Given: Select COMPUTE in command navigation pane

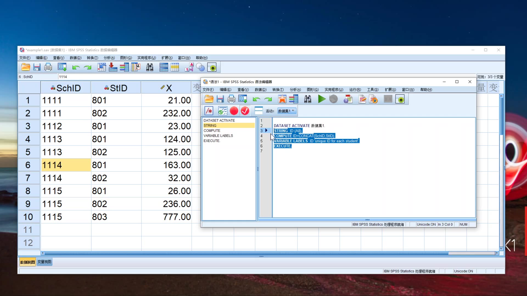Looking at the screenshot, I should point(212,130).
